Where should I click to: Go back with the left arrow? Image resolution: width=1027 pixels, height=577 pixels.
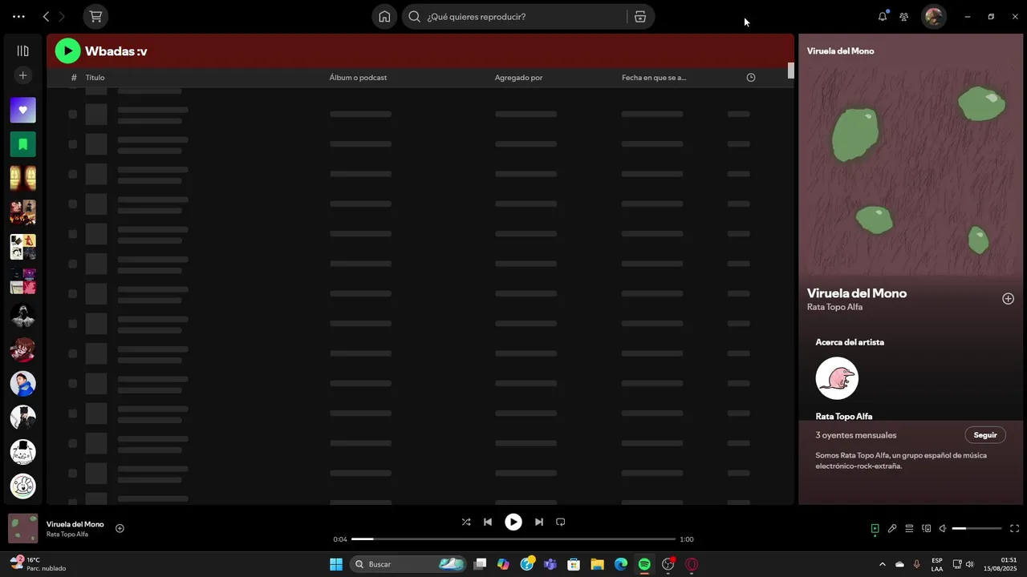[46, 16]
